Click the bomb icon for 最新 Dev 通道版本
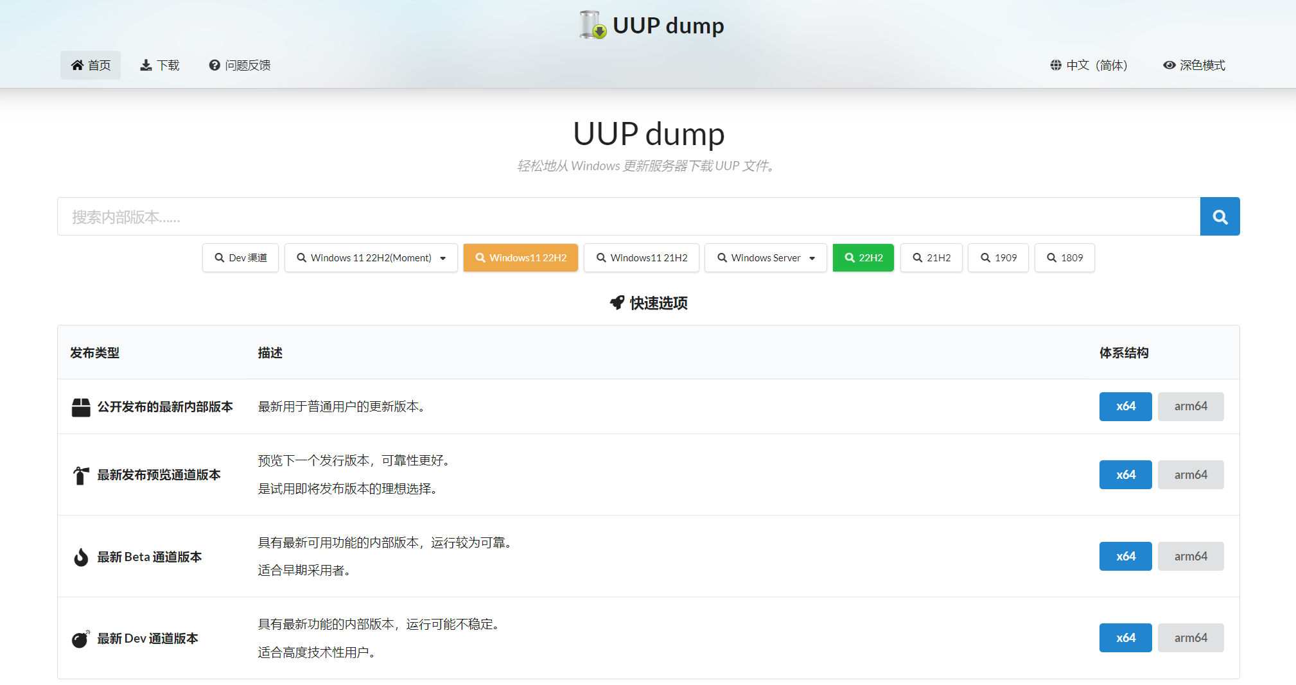This screenshot has width=1296, height=685. click(81, 639)
